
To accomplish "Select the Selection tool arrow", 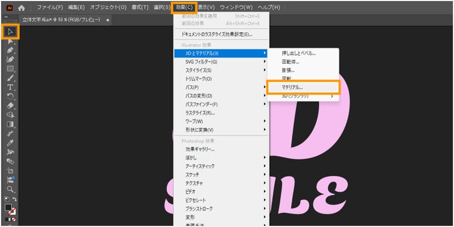I will click(10, 32).
